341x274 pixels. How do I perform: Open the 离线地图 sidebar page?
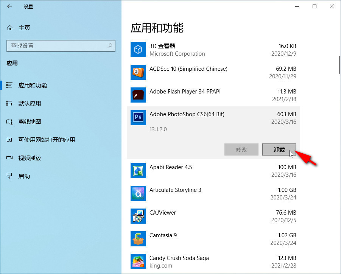point(30,122)
